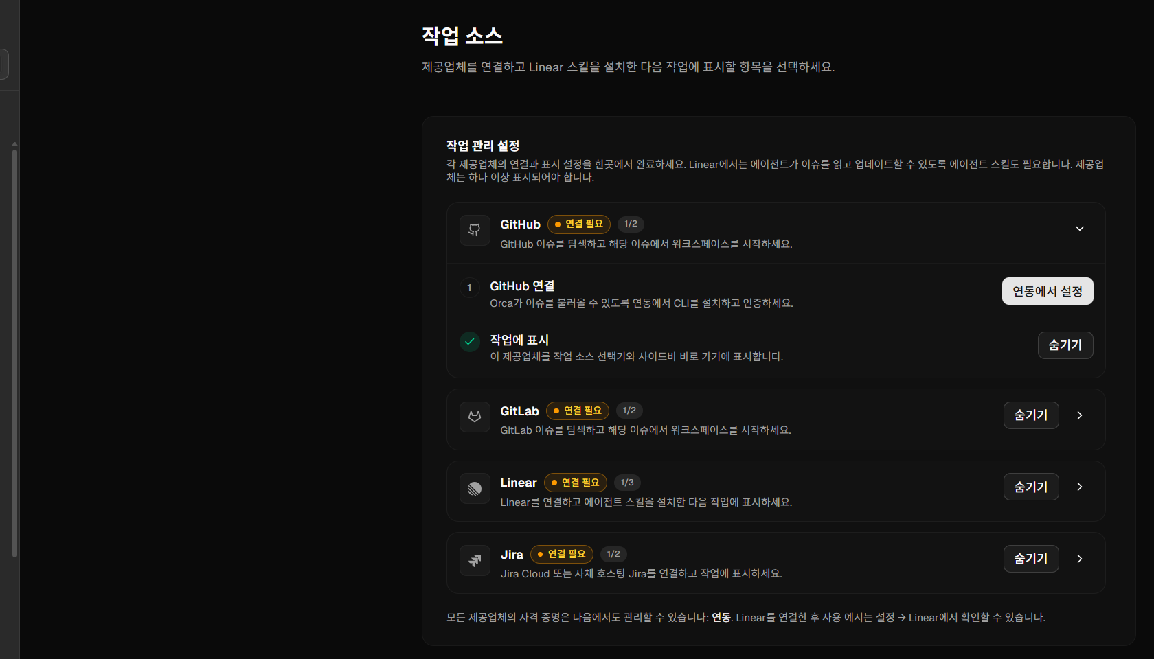Click the GitLab provider icon
Screen dimensions: 1154x659
point(475,417)
